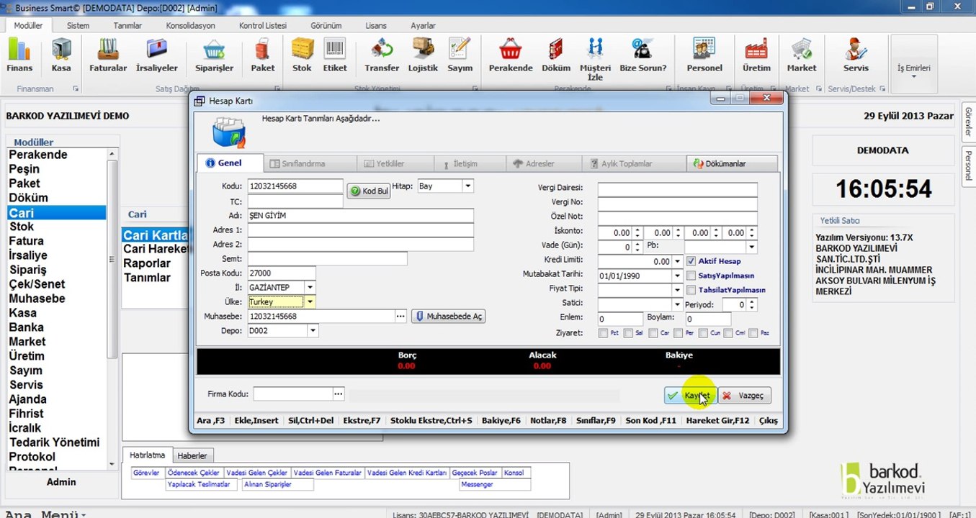Open the Dökümanlar tab

coord(732,163)
